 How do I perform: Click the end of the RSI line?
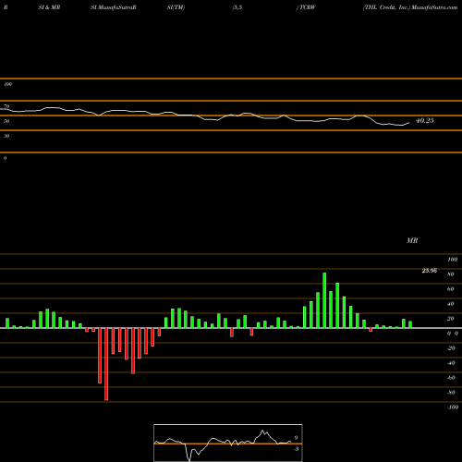tap(409, 123)
